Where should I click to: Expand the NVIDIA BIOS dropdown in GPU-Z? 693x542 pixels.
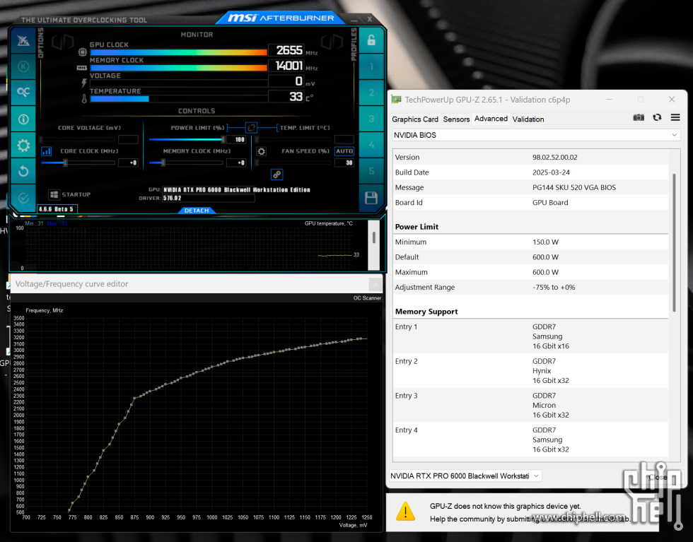pos(536,135)
